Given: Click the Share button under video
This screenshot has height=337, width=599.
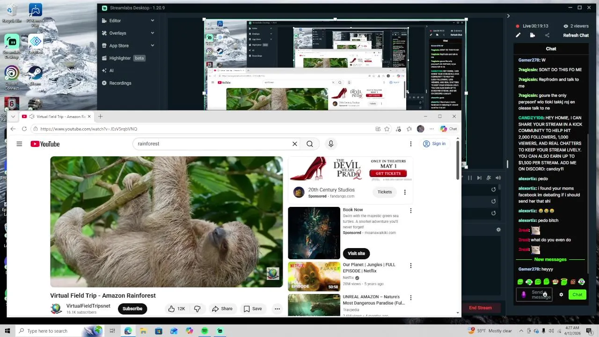Looking at the screenshot, I should 222,308.
